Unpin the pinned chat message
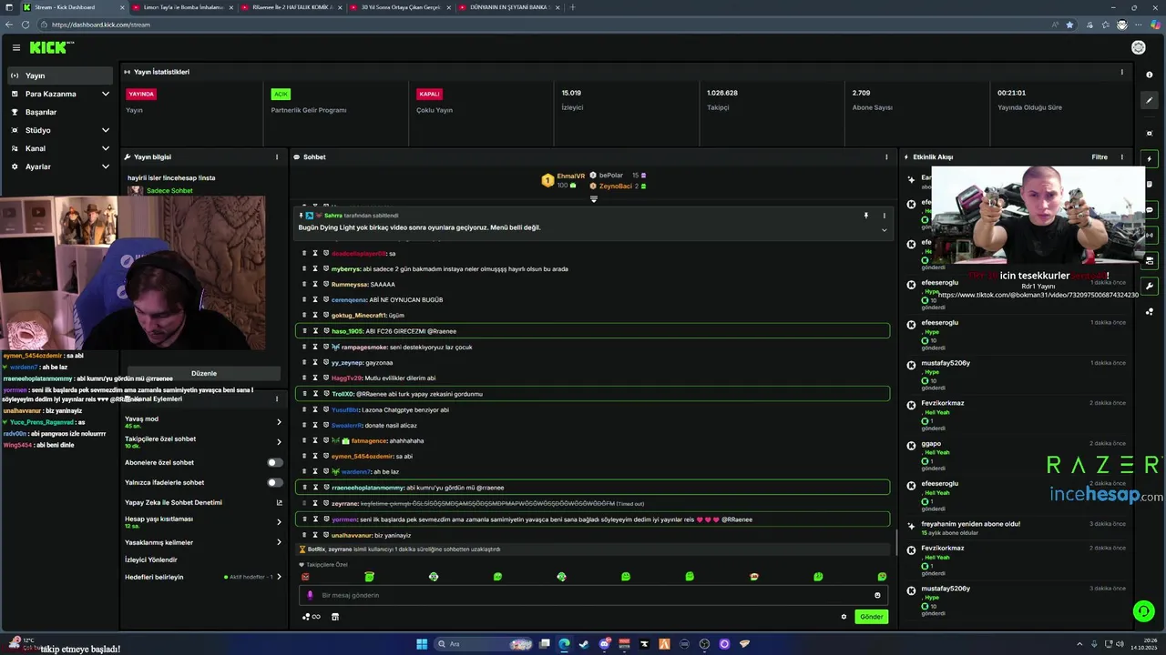 [x=866, y=216]
